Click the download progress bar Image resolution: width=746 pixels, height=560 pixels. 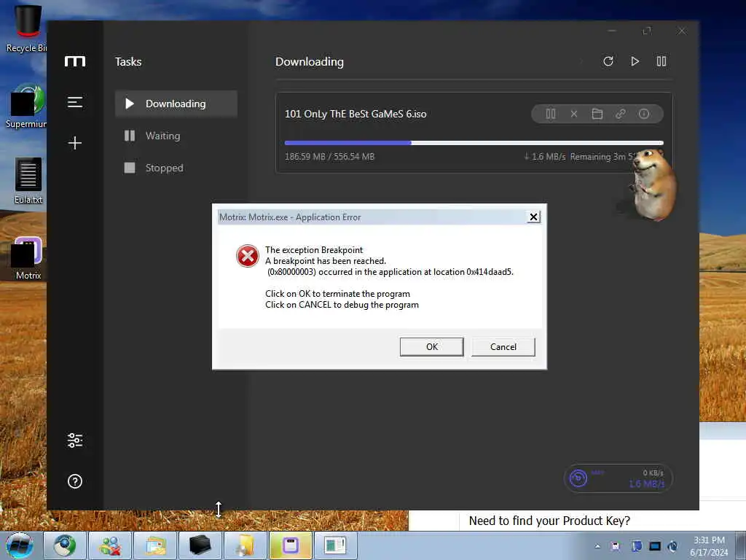click(x=474, y=143)
